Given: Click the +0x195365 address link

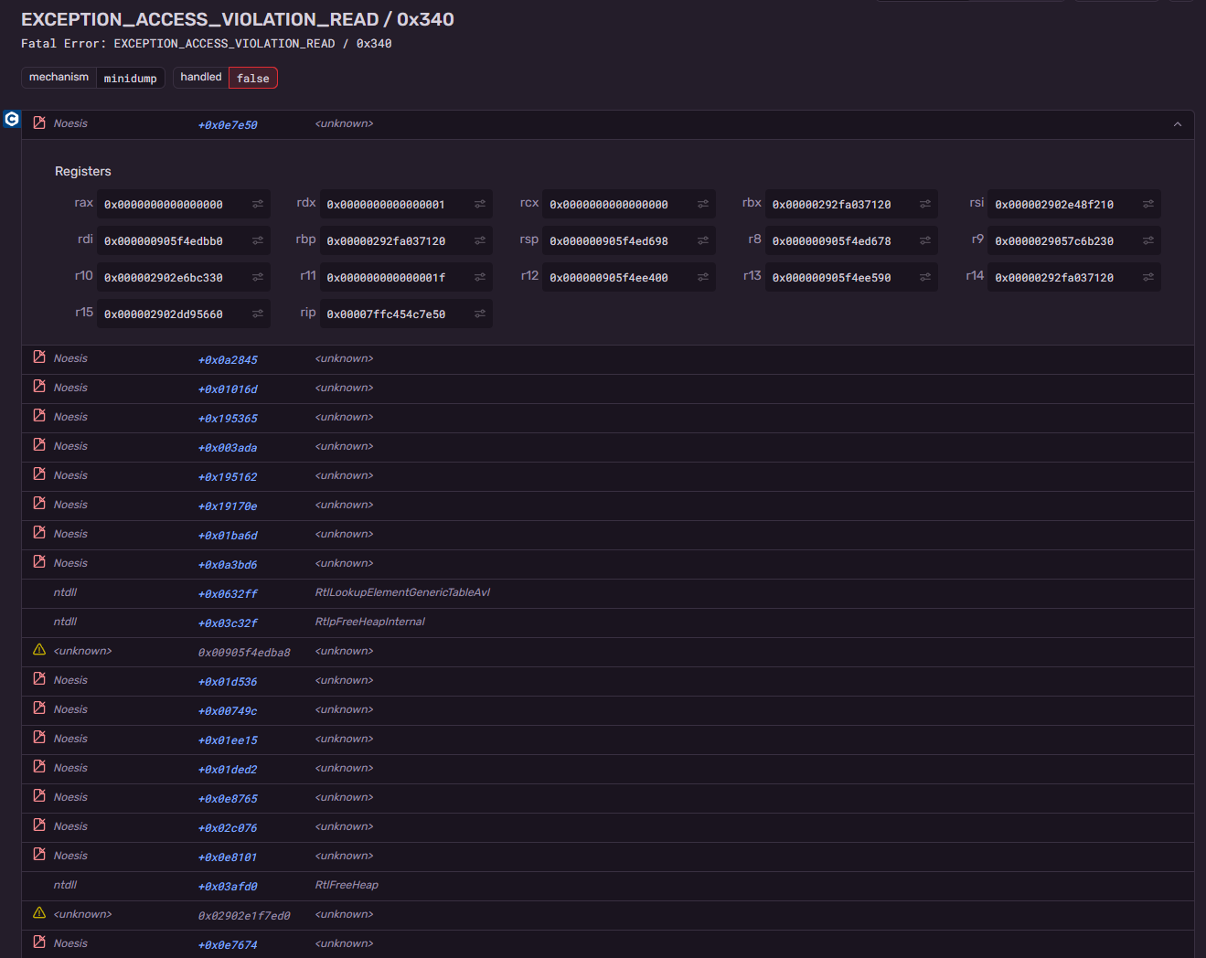Looking at the screenshot, I should point(228,418).
